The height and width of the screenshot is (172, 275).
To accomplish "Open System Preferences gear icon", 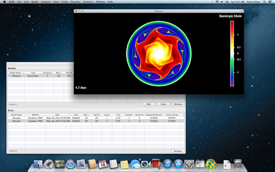I will pos(189,164).
